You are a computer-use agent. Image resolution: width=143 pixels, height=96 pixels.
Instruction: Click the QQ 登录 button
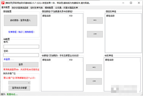pos(21,65)
